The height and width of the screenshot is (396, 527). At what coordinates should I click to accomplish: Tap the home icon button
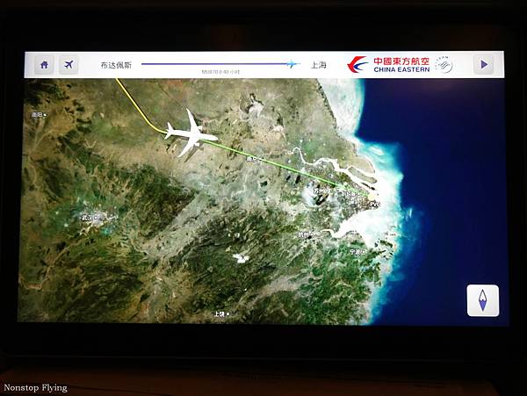44,64
